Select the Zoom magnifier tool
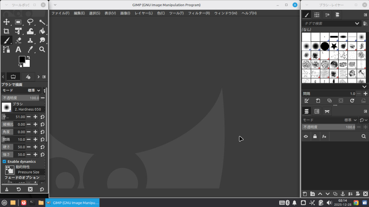The height and width of the screenshot is (207, 369). click(x=42, y=49)
